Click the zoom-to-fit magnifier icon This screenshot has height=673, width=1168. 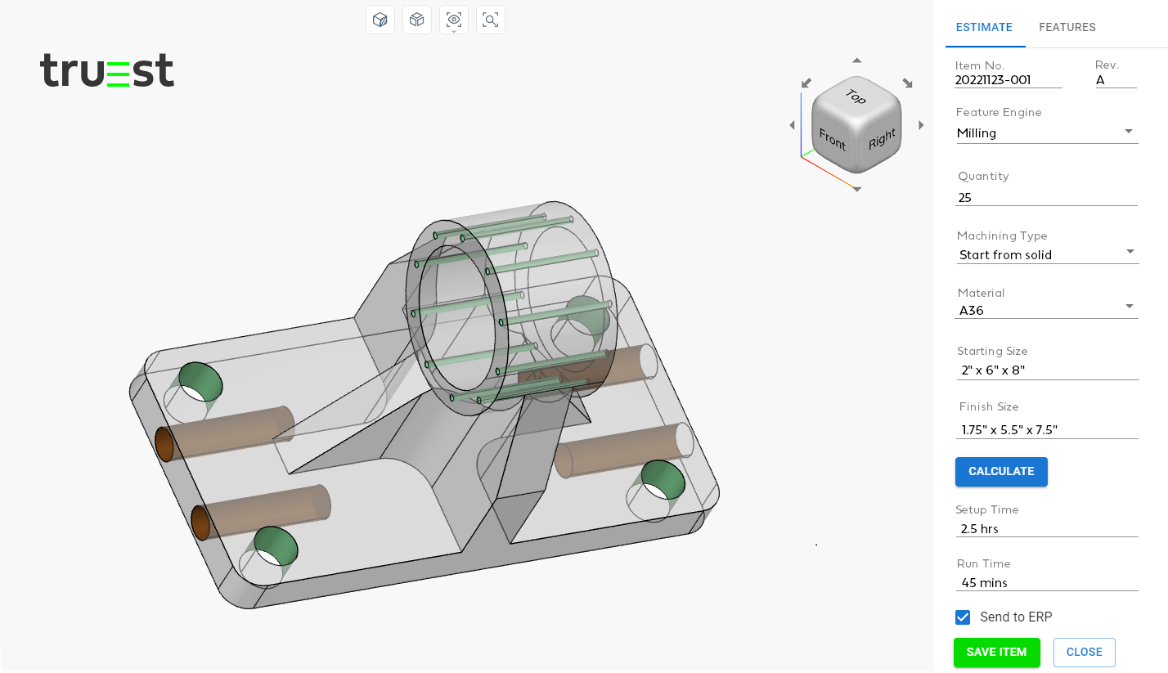[x=491, y=20]
